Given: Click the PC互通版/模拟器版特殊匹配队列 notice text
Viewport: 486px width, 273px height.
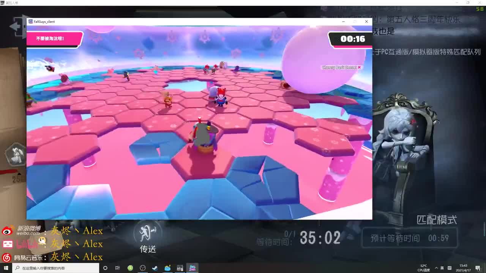Looking at the screenshot, I should (431, 52).
